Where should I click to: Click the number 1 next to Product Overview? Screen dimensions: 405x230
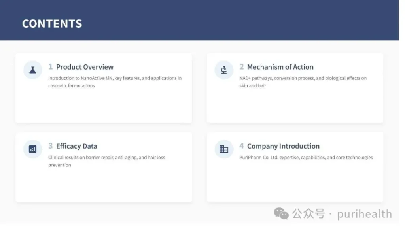(x=51, y=67)
